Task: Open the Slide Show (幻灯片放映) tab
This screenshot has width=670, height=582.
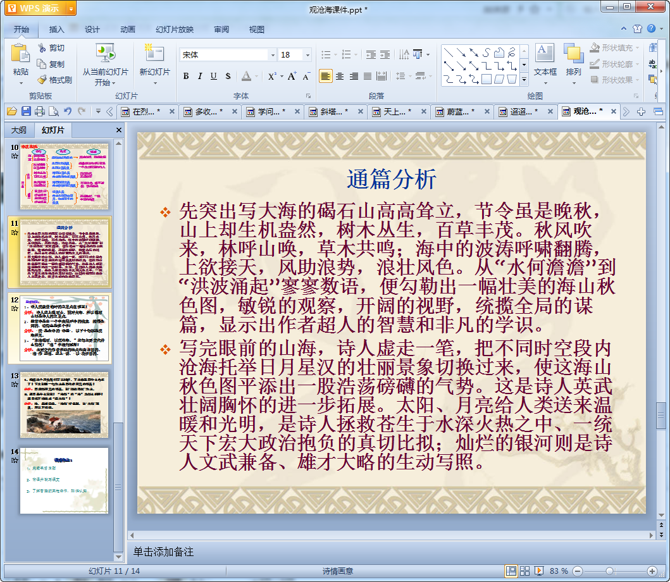Action: 175,29
